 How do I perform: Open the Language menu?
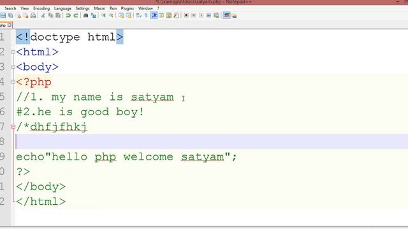click(x=62, y=8)
